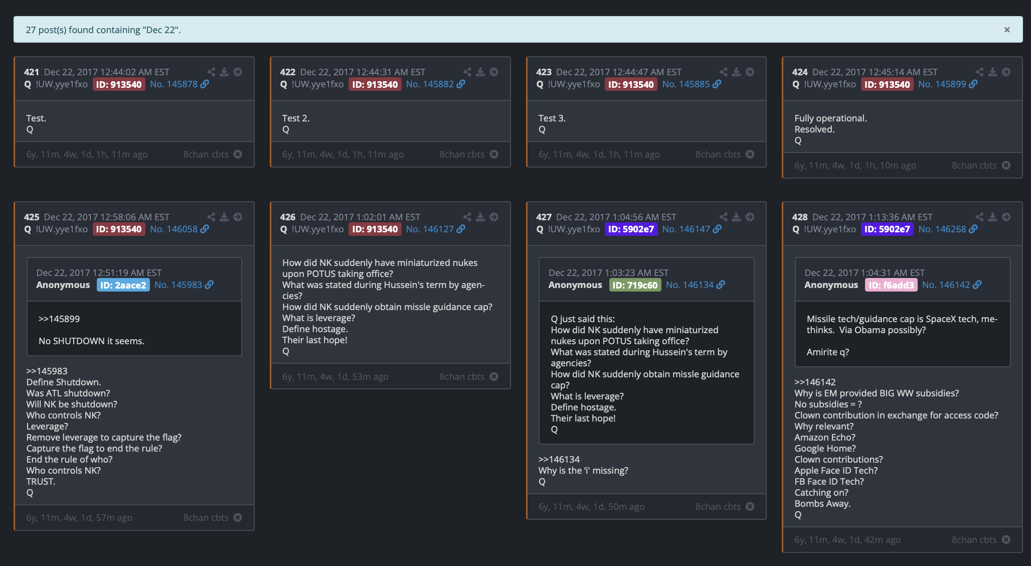Select post number 426 heading
Viewport: 1031px width, 566px height.
coord(288,217)
